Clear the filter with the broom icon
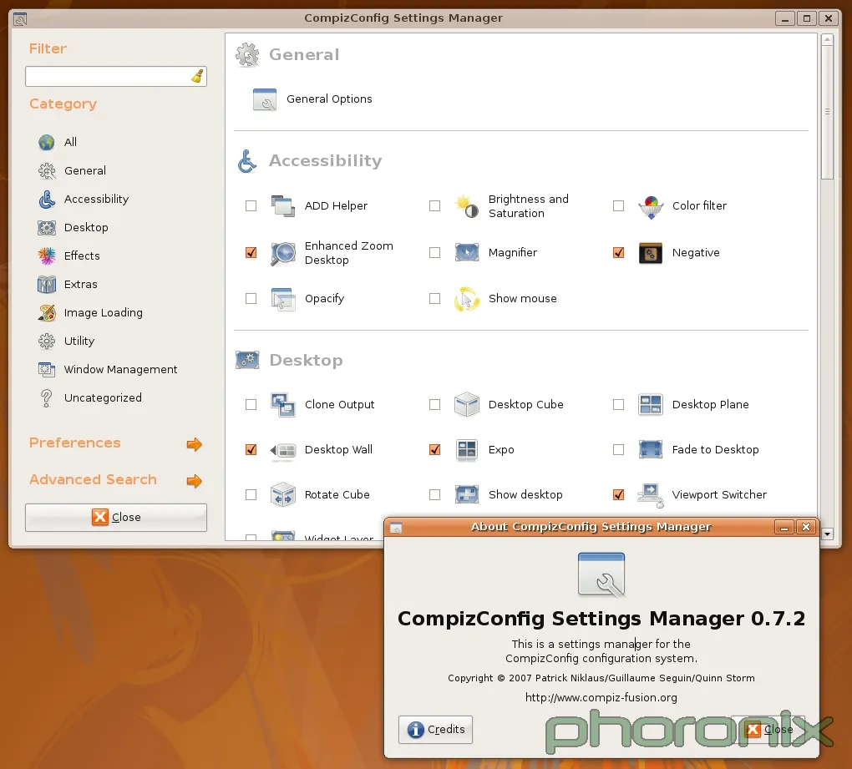852x769 pixels. (197, 77)
